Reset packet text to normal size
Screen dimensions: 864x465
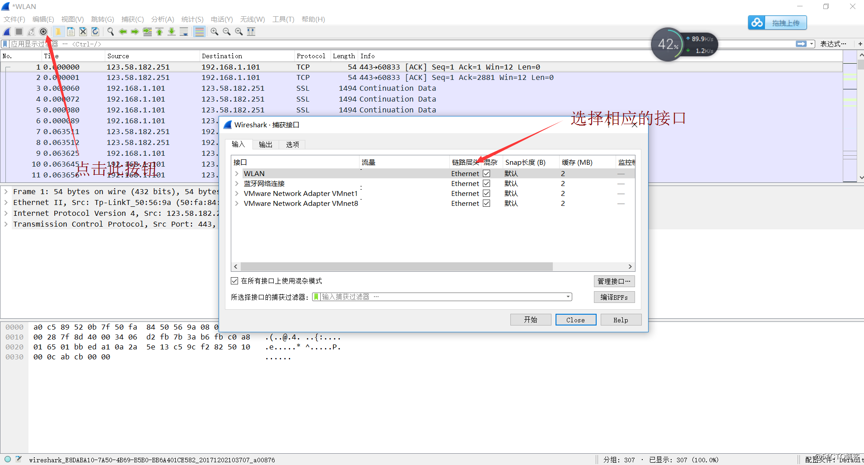point(239,32)
